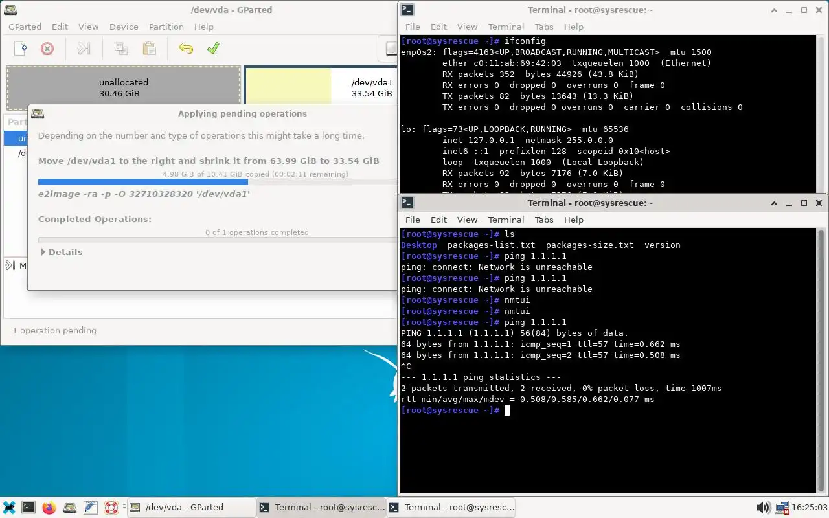Click '4.98 GiB of 10.41 GiB copied' progress text
Screen dimensions: 829x518
[255, 174]
